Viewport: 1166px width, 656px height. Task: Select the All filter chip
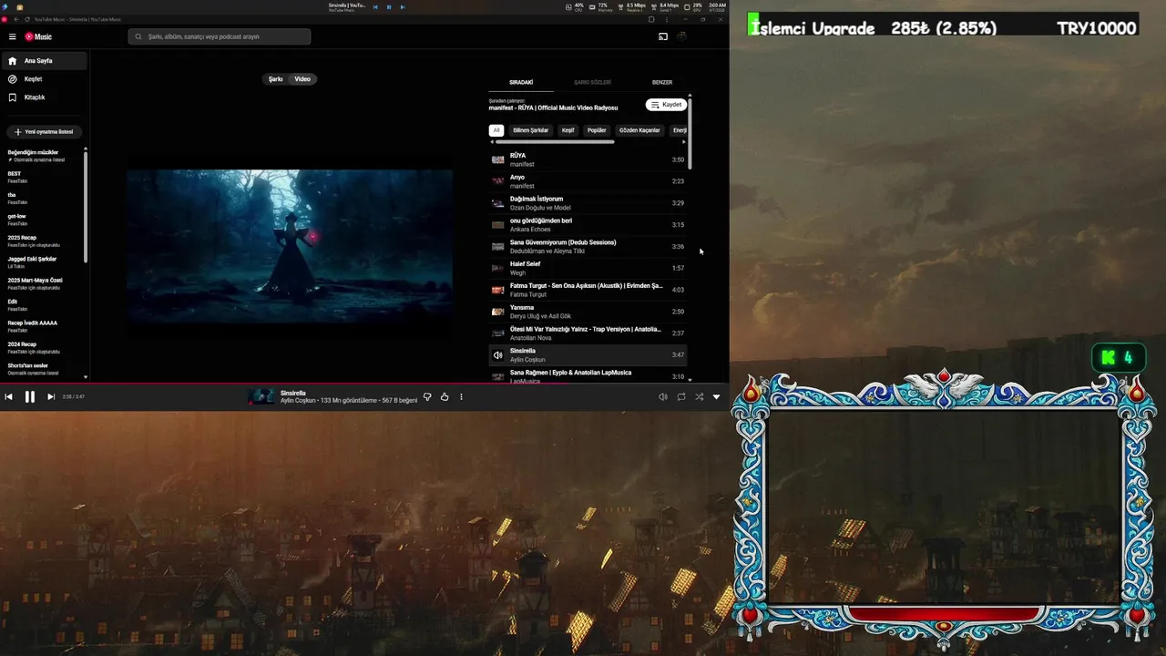click(x=496, y=130)
